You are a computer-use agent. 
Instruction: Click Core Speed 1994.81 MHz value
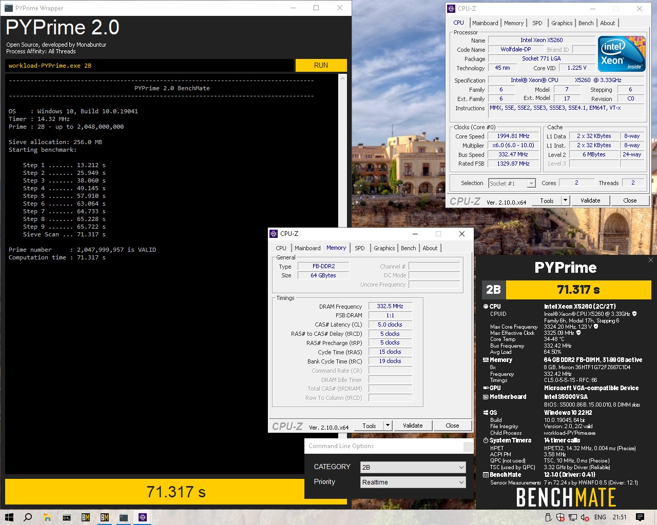(513, 136)
